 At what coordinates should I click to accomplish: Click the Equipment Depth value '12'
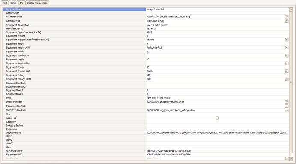coord(148,60)
